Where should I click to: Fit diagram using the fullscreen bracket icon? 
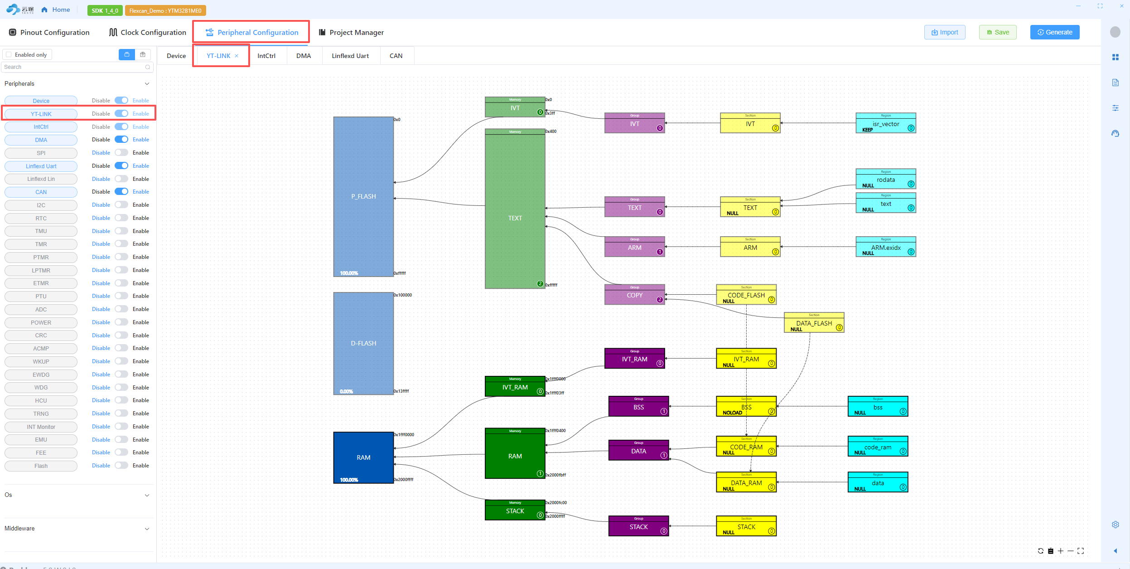[x=1081, y=551]
